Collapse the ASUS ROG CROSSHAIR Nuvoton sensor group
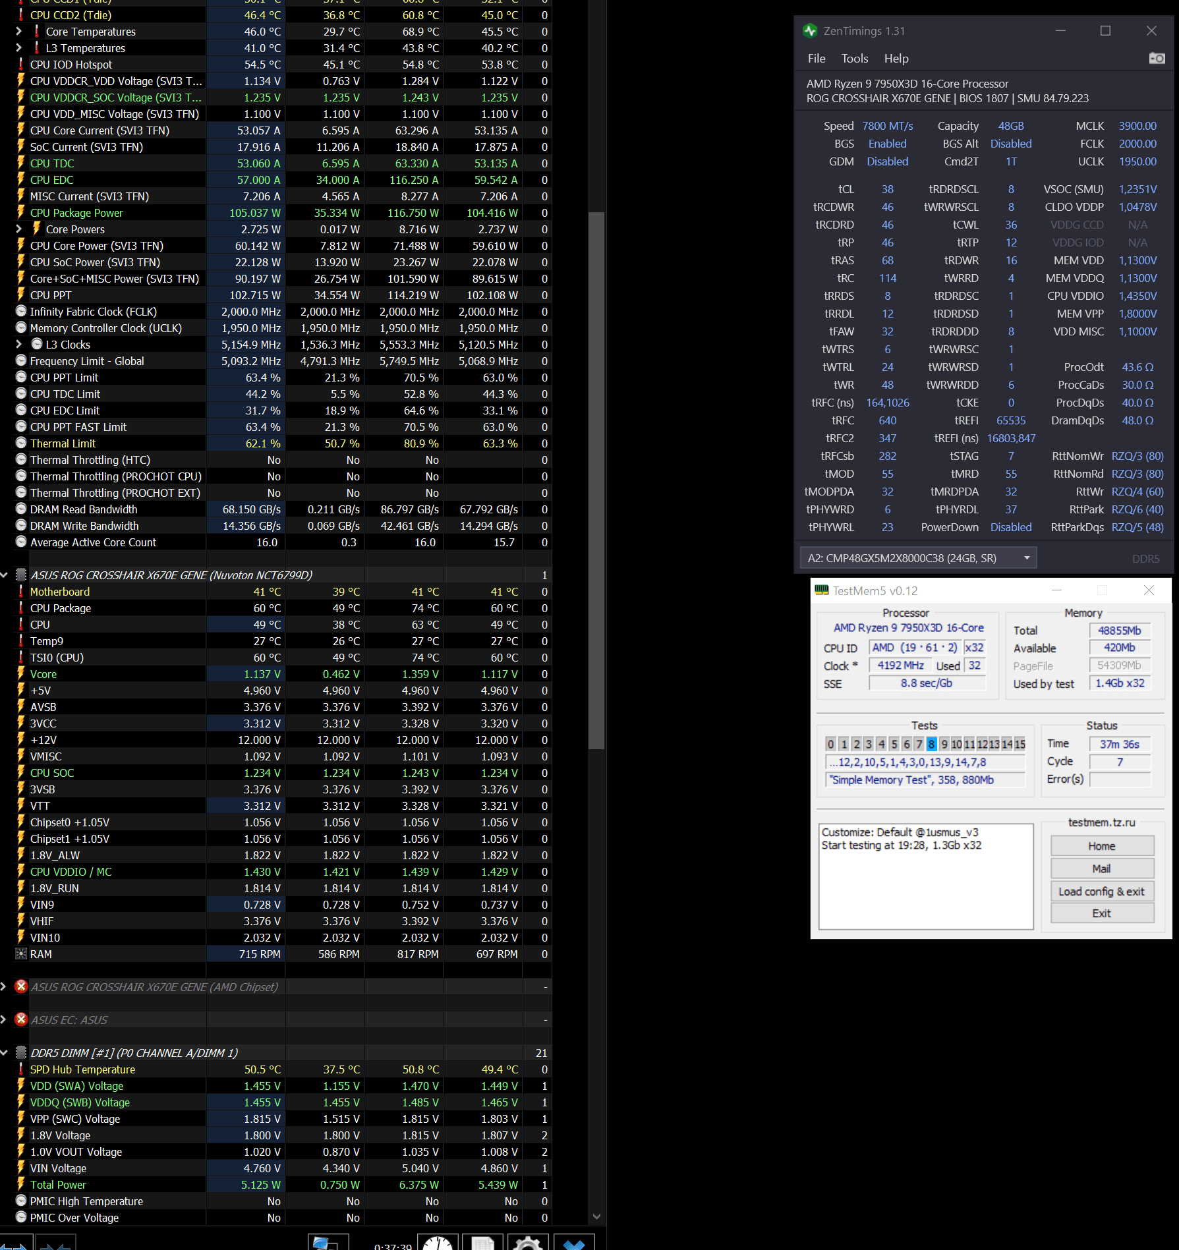Screen dimensions: 1179x1250 (x=4, y=575)
